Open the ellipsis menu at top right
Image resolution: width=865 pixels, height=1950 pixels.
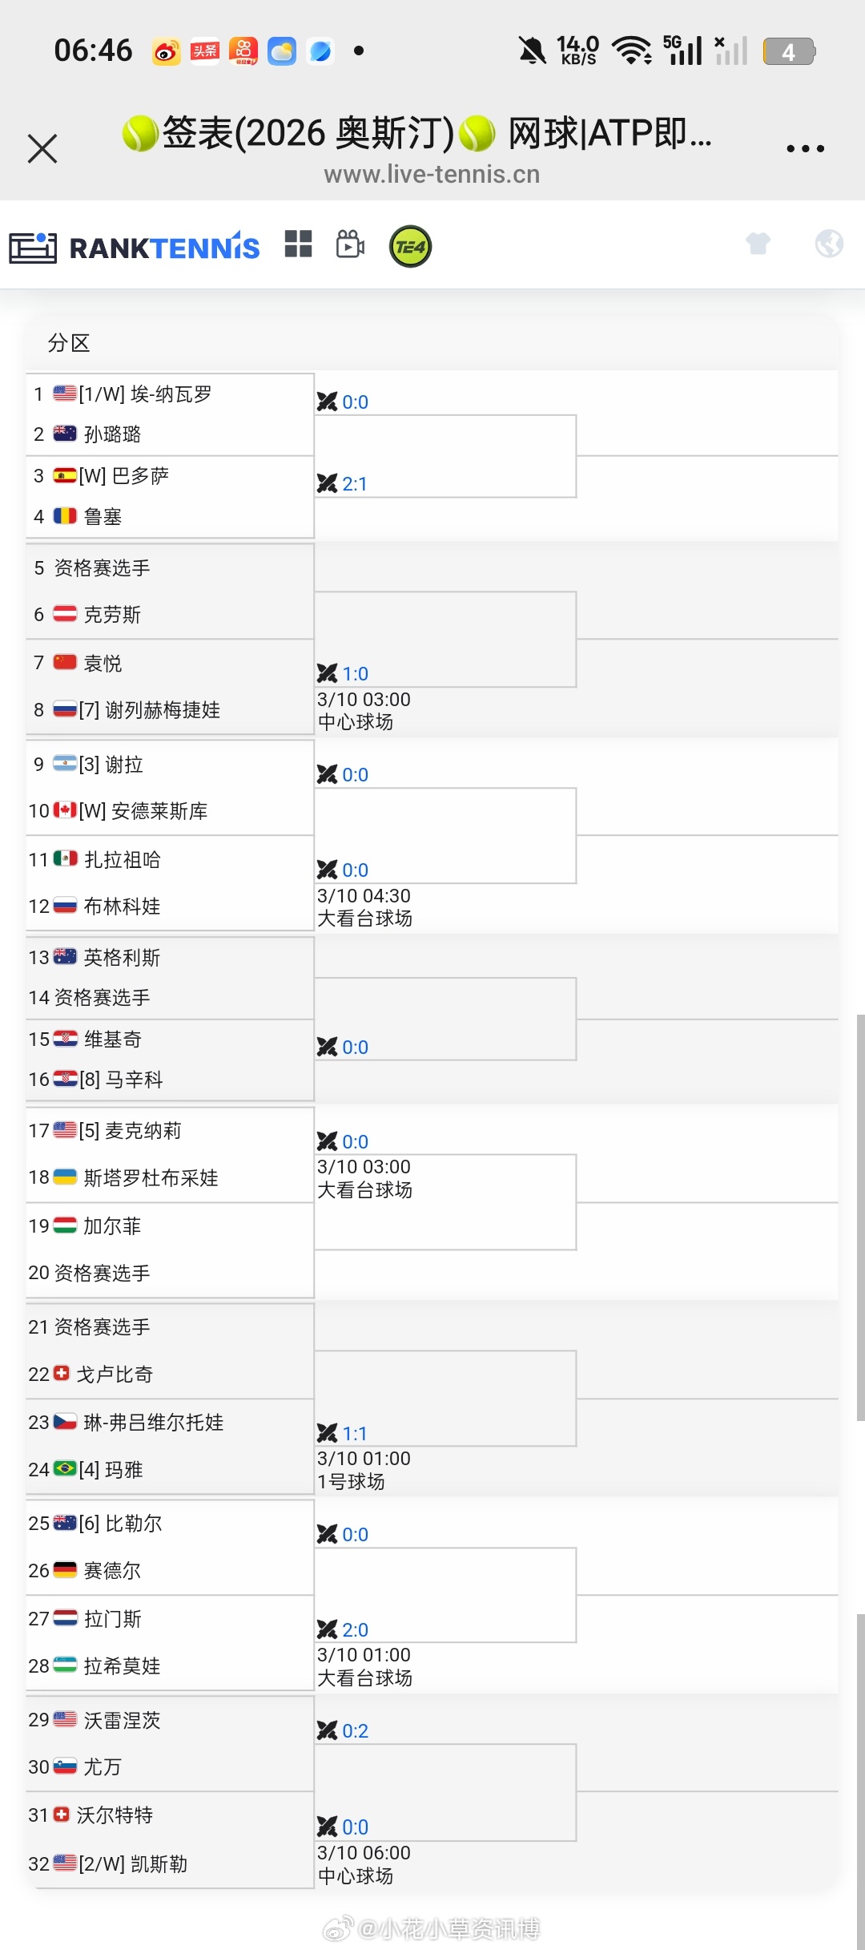pyautogui.click(x=806, y=147)
